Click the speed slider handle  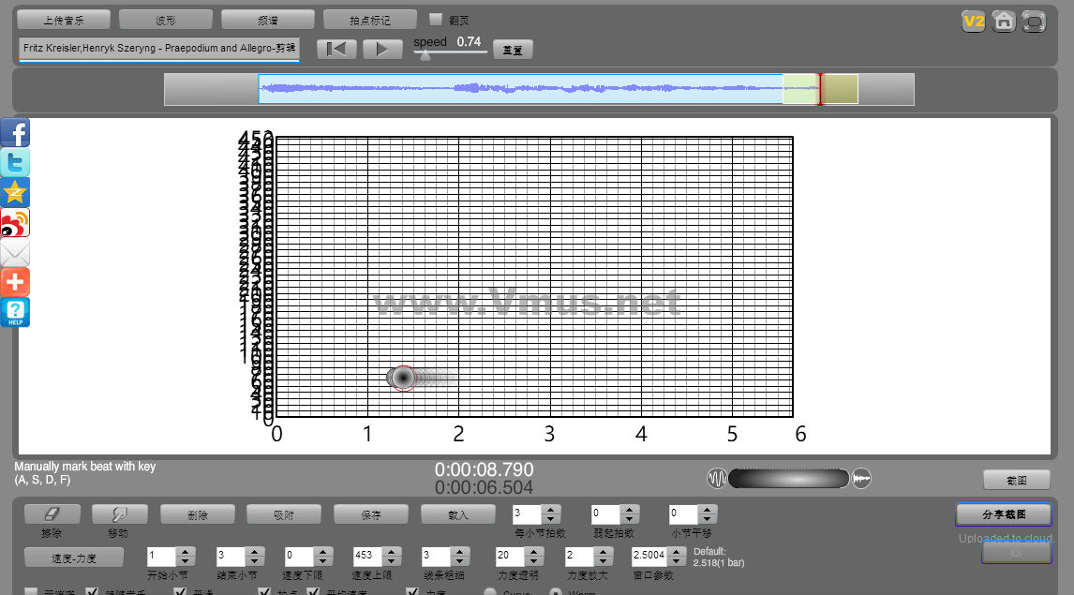(x=425, y=55)
